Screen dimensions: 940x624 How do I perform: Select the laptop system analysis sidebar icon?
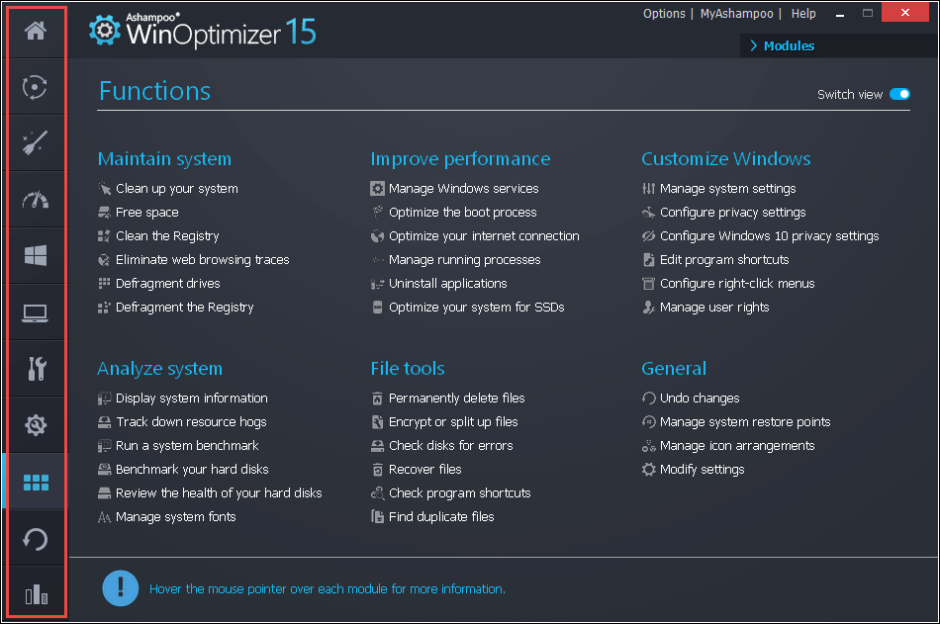(36, 312)
